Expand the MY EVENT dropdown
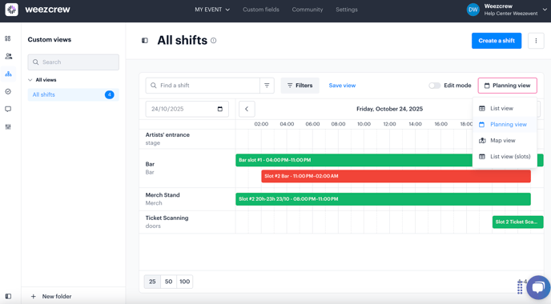The image size is (551, 304). [212, 10]
